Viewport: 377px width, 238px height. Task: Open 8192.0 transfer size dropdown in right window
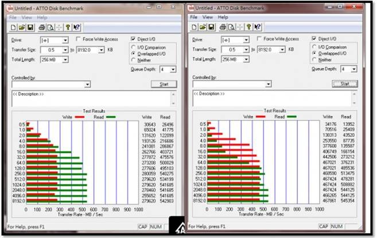(282, 50)
